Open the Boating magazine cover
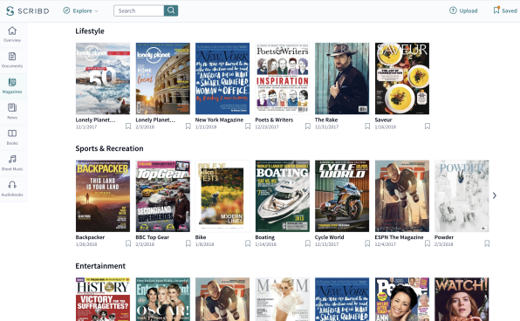This screenshot has height=321, width=520. click(x=283, y=196)
